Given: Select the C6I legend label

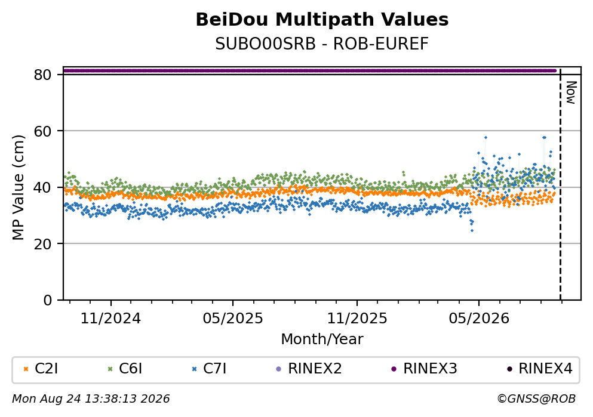Looking at the screenshot, I should pos(130,369).
